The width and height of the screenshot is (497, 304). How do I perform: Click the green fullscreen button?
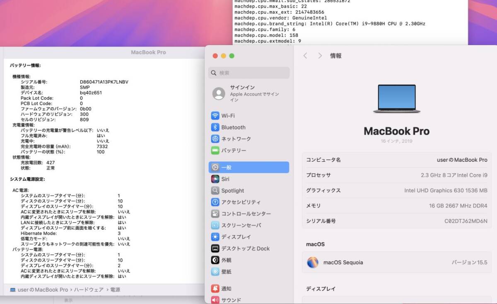point(232,56)
